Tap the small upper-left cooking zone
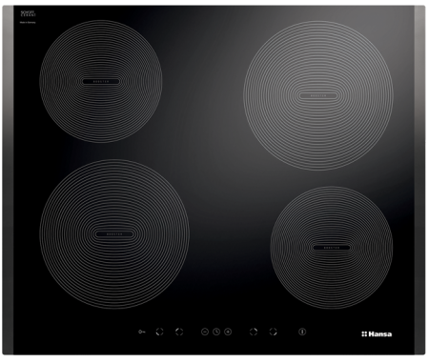 pos(101,81)
